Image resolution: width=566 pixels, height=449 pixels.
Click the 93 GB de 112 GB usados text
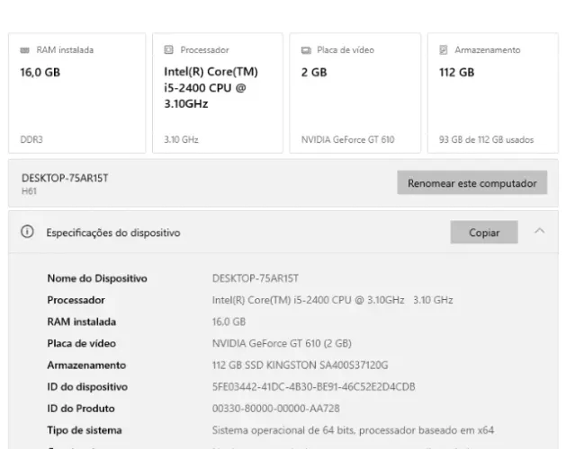coord(486,139)
